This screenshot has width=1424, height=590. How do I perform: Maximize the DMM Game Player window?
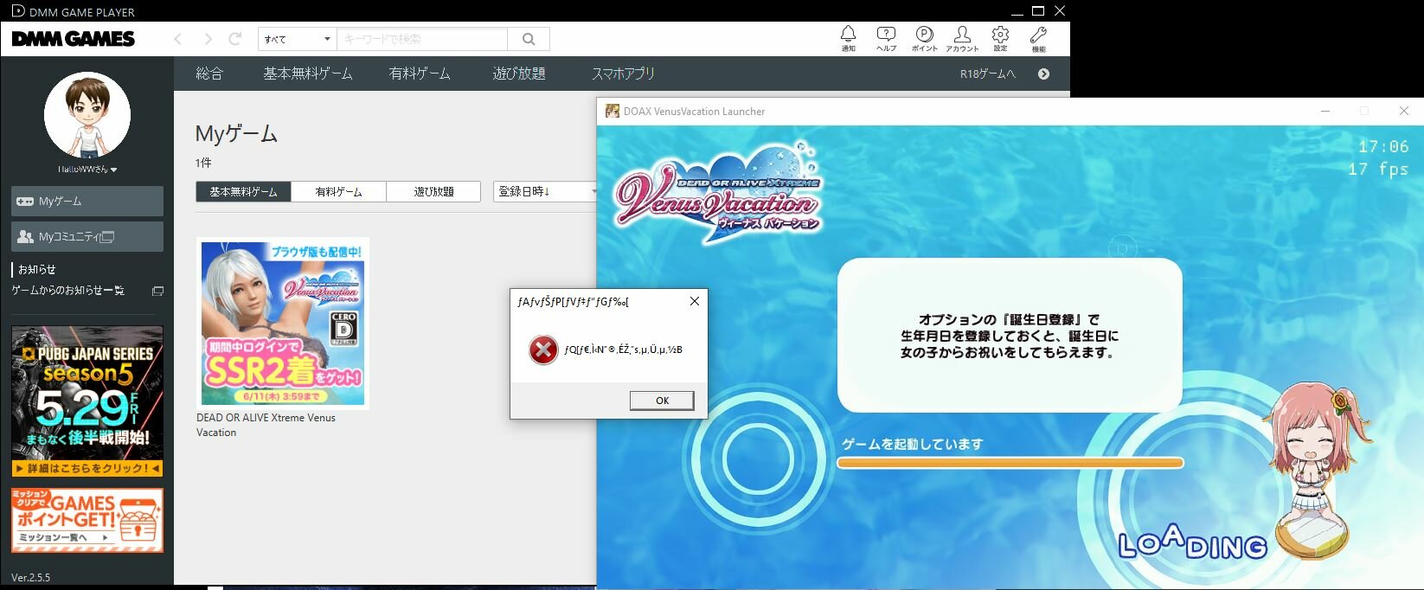pos(1038,11)
